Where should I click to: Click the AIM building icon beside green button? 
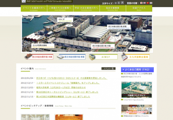(x=92, y=57)
